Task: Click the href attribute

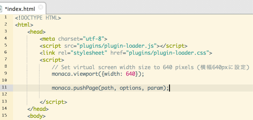Action: click(117, 53)
